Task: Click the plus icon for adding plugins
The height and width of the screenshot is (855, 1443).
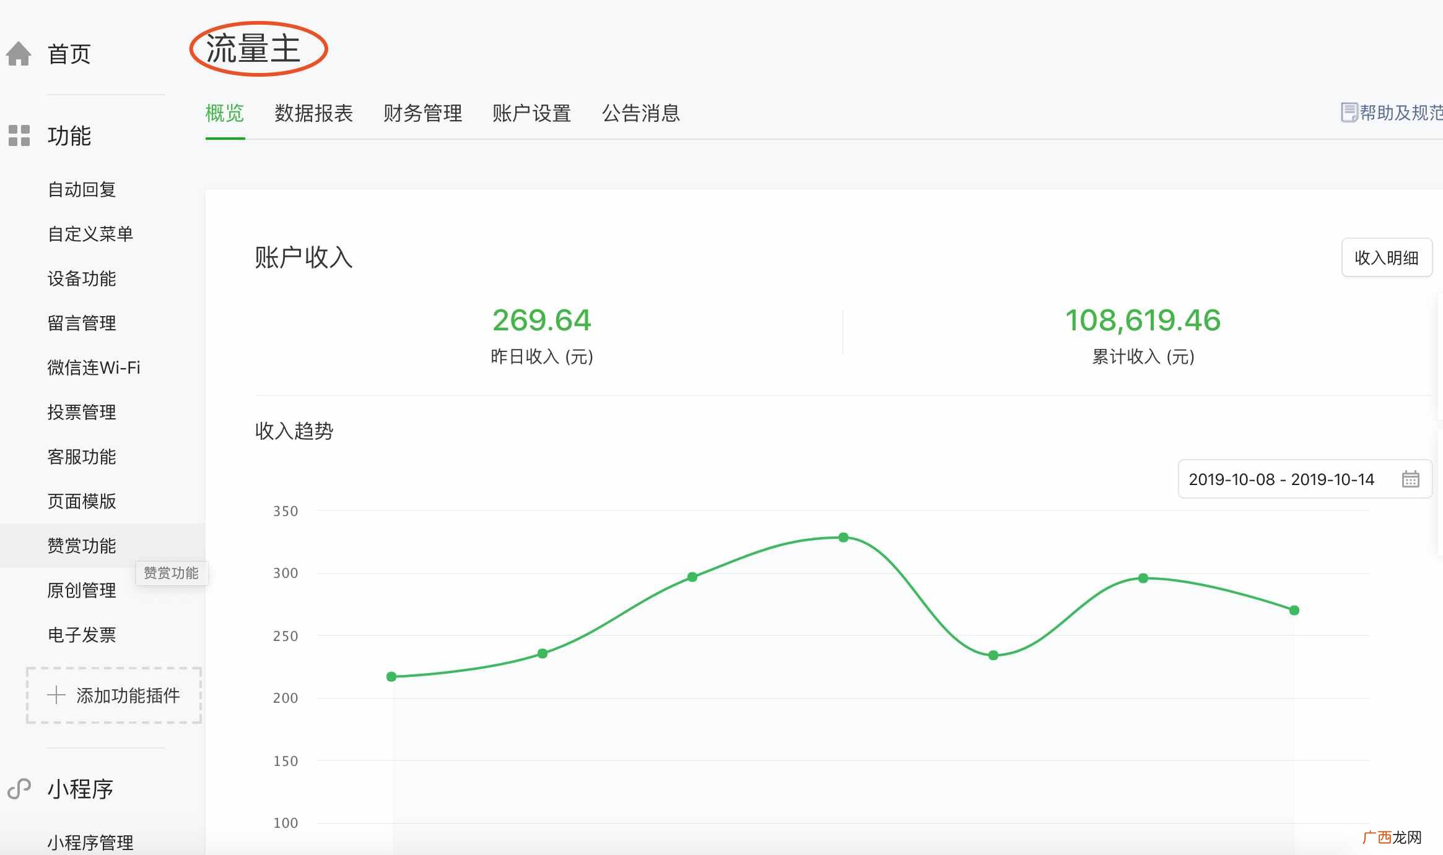Action: pos(56,695)
